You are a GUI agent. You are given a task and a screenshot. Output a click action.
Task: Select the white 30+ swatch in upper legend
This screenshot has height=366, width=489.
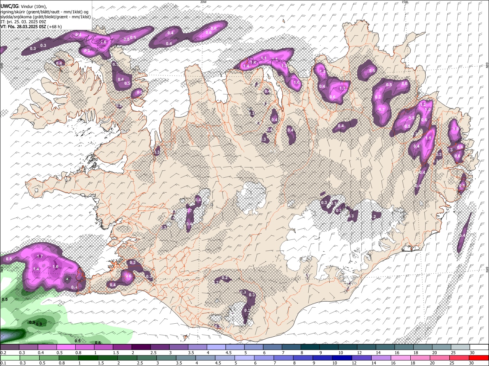click(x=479, y=347)
